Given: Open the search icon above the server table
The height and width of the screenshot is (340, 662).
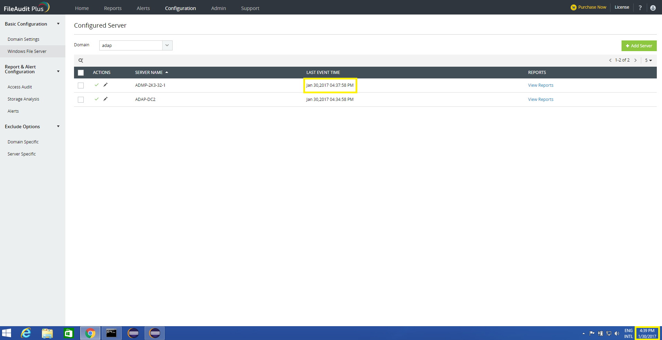Looking at the screenshot, I should point(81,60).
